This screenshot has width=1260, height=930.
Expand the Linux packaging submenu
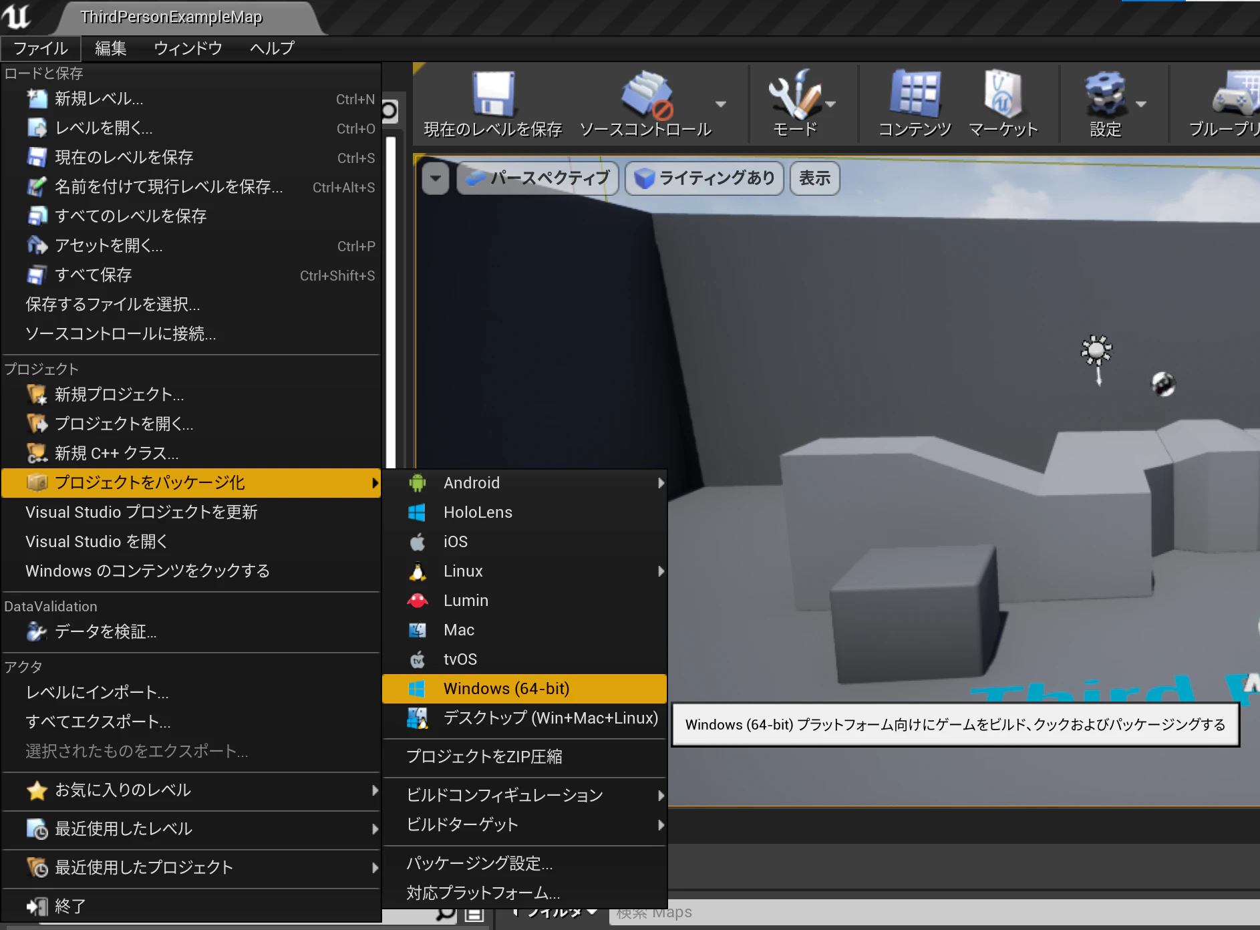click(524, 571)
